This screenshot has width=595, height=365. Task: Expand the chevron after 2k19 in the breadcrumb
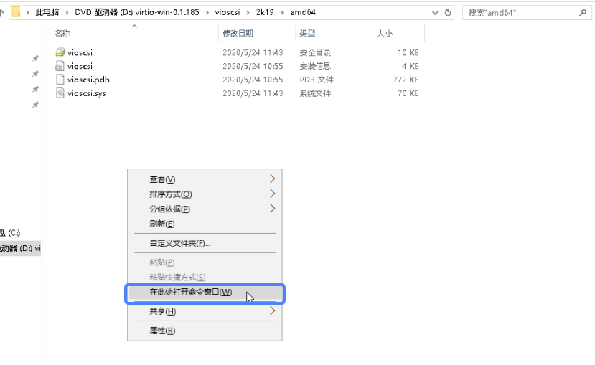[x=282, y=12]
